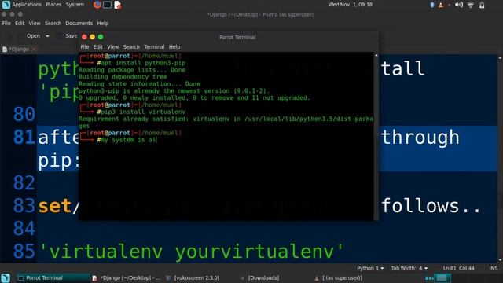Open the Python 3 syntax language dropdown
The width and height of the screenshot is (503, 283).
[370, 268]
